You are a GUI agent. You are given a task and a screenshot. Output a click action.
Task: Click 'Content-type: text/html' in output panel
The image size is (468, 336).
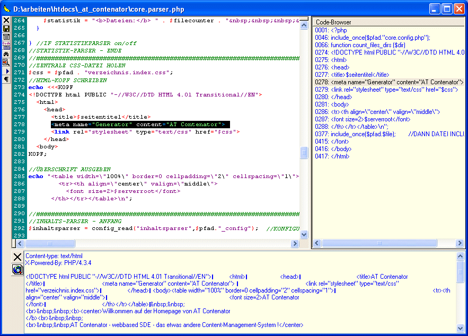(54, 256)
